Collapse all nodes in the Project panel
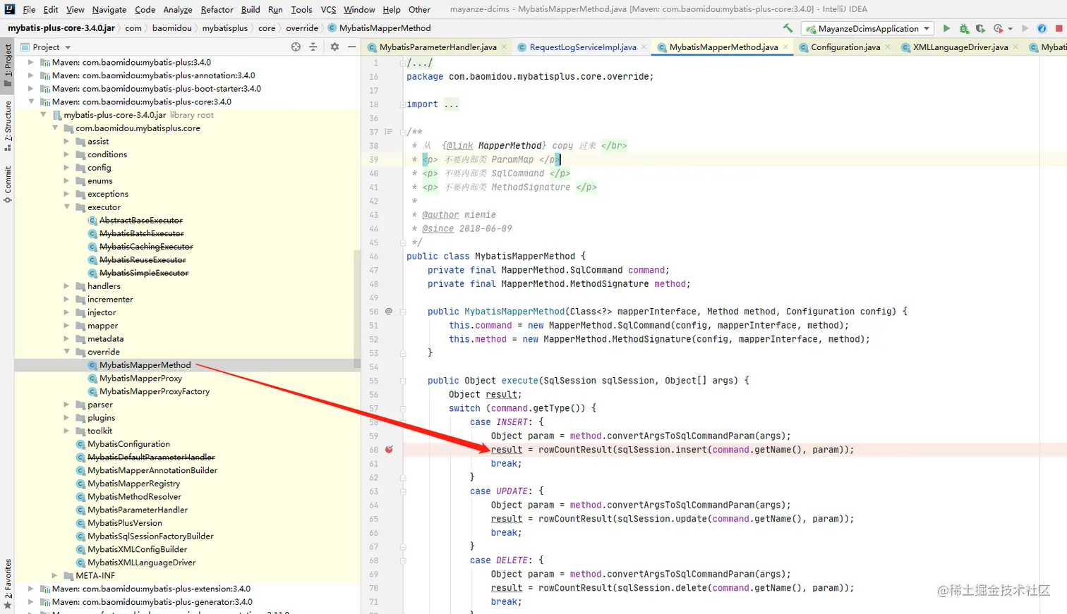Image resolution: width=1067 pixels, height=614 pixels. (x=313, y=47)
